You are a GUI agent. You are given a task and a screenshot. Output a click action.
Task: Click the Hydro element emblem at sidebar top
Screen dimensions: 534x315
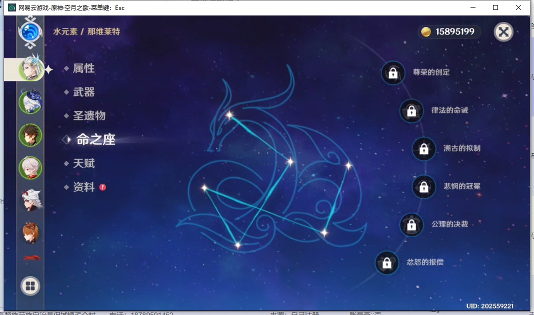(30, 31)
